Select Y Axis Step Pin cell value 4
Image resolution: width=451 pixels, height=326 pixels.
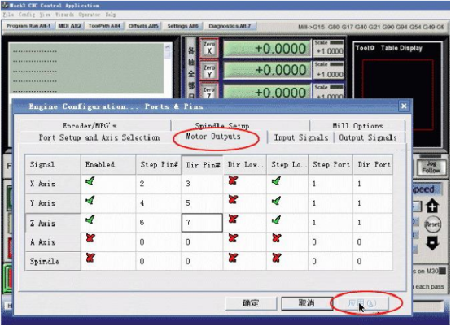(x=159, y=203)
